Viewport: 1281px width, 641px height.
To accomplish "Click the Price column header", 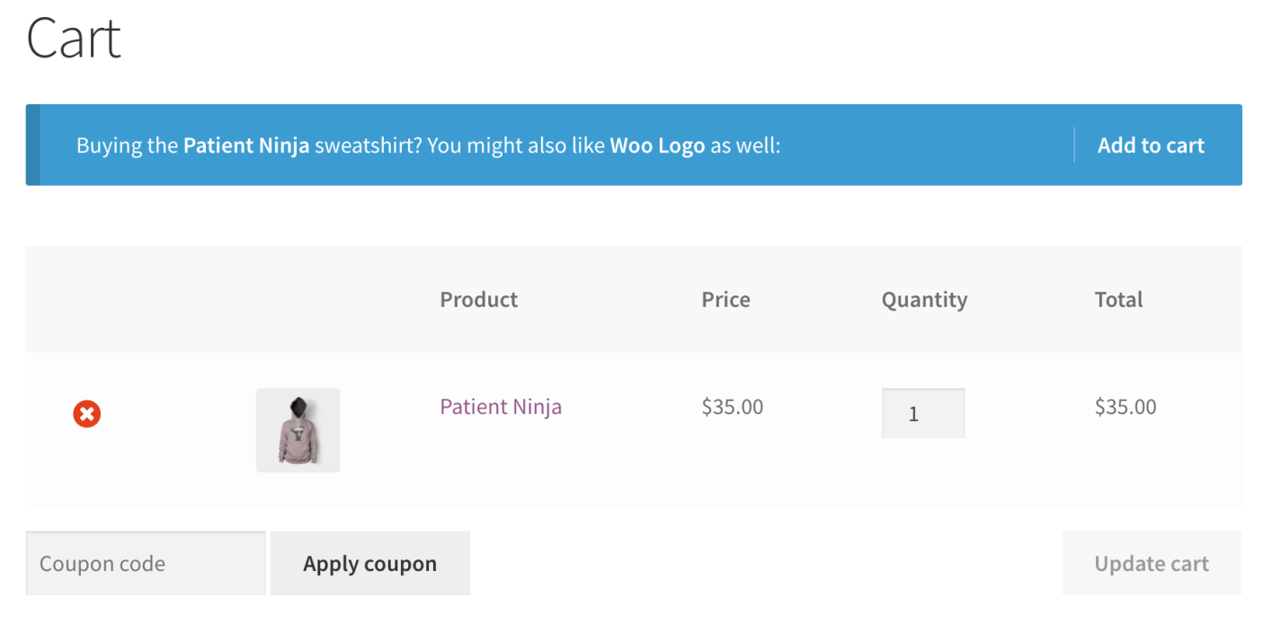I will 725,300.
